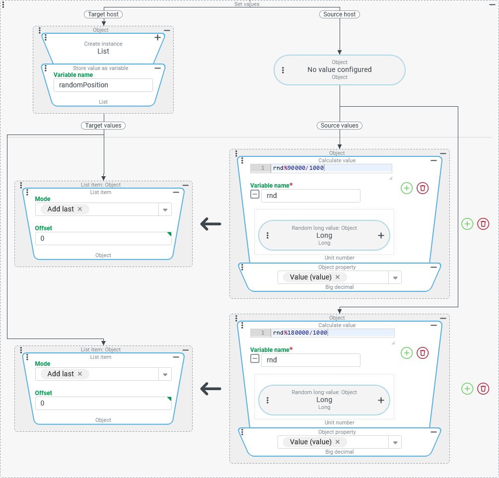The image size is (499, 478).
Task: Add variable in first Calculate value block
Action: point(407,188)
